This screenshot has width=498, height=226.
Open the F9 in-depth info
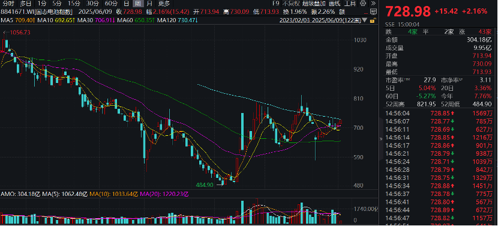pyautogui.click(x=275, y=4)
